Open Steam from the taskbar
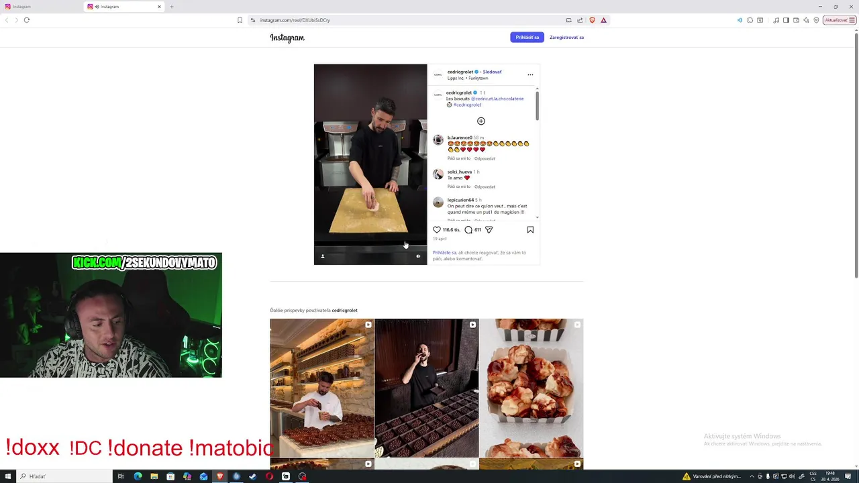This screenshot has width=859, height=483. point(252,476)
